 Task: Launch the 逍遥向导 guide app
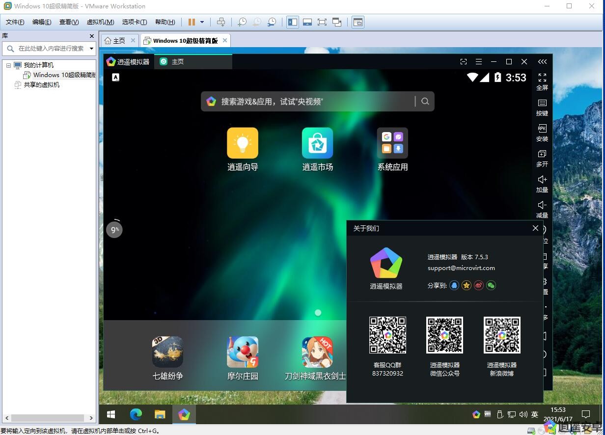242,143
